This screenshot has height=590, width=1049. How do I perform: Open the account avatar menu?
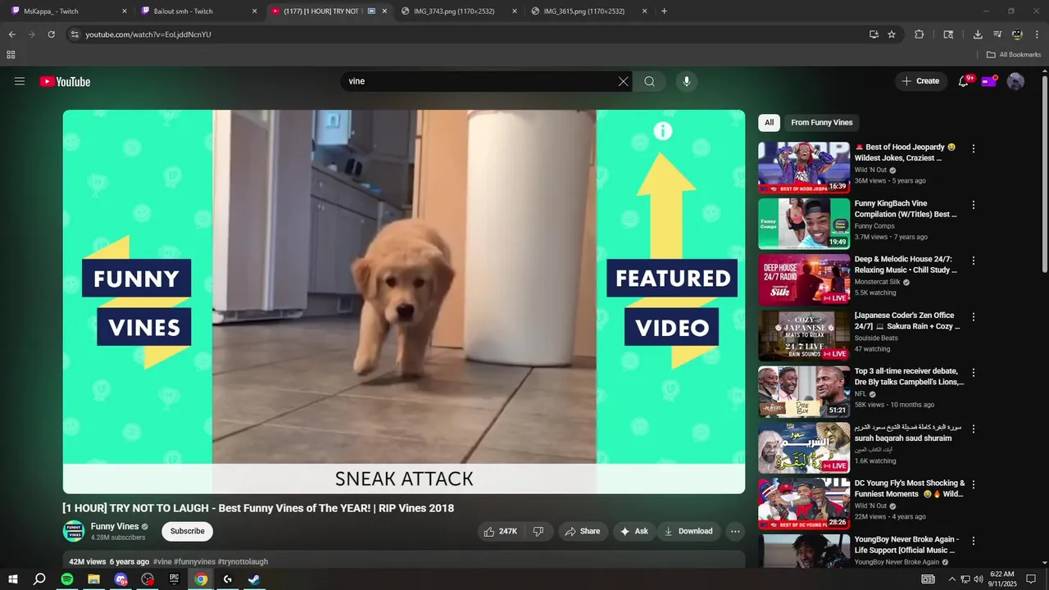coord(1015,81)
